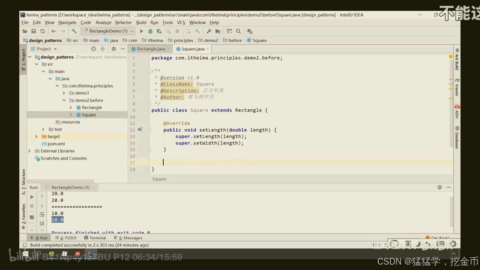Open Project panel gear settings
Image resolution: width=480 pixels, height=270 pixels.
(114, 49)
